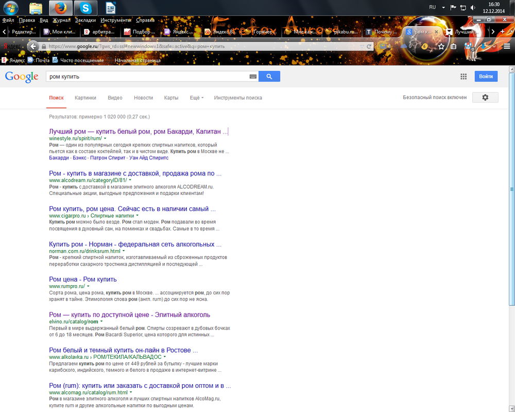Open the winestyle.ru result options arrow
This screenshot has height=412, width=515.
[x=105, y=138]
